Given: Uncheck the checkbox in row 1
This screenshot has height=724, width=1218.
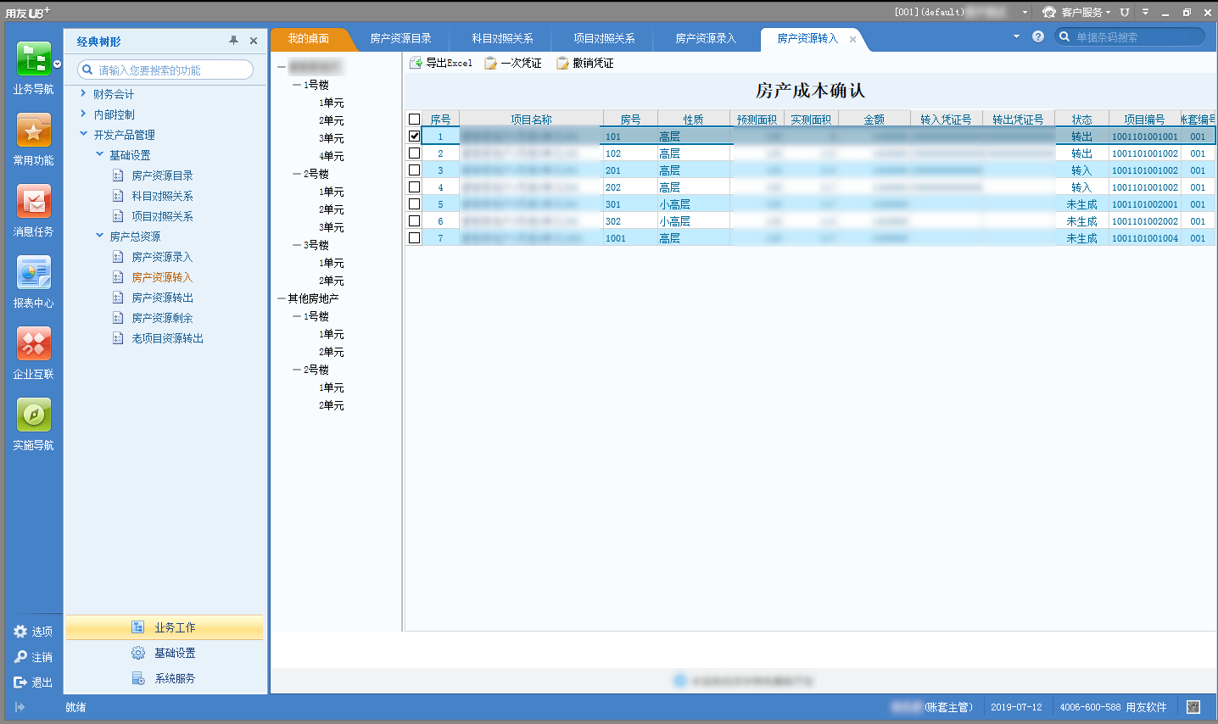Looking at the screenshot, I should click(415, 136).
